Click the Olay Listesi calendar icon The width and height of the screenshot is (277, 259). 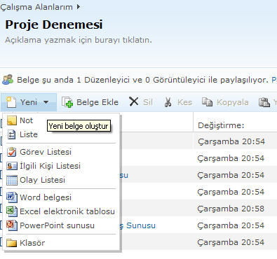[x=12, y=180]
